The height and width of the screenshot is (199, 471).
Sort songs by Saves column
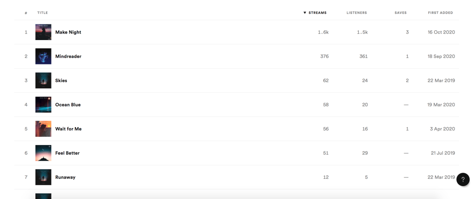[x=401, y=13]
